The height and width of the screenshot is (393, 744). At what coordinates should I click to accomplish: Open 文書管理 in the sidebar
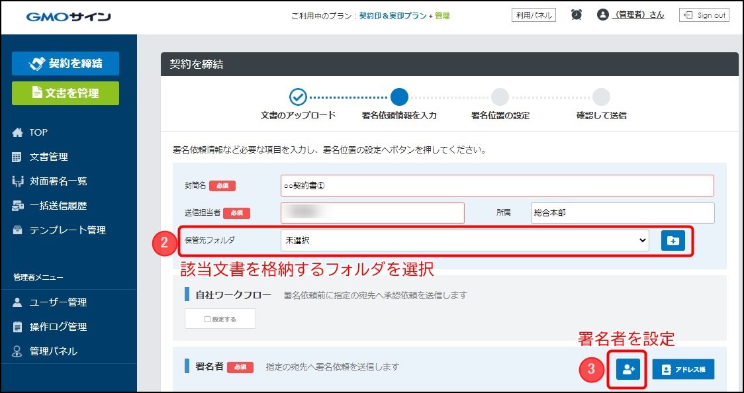tap(48, 157)
